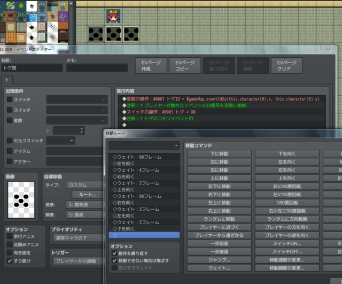Click the 移動頻度の変更... command
The width and height of the screenshot is (342, 284).
[287, 268]
